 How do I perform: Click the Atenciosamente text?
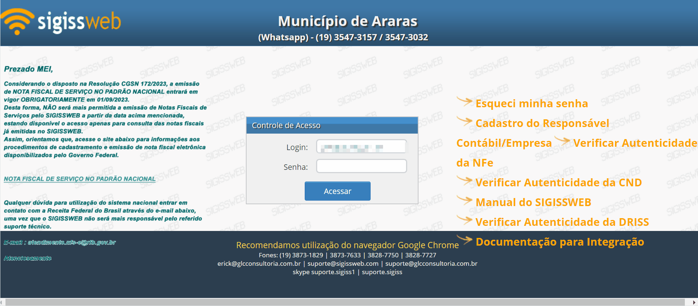click(28, 258)
